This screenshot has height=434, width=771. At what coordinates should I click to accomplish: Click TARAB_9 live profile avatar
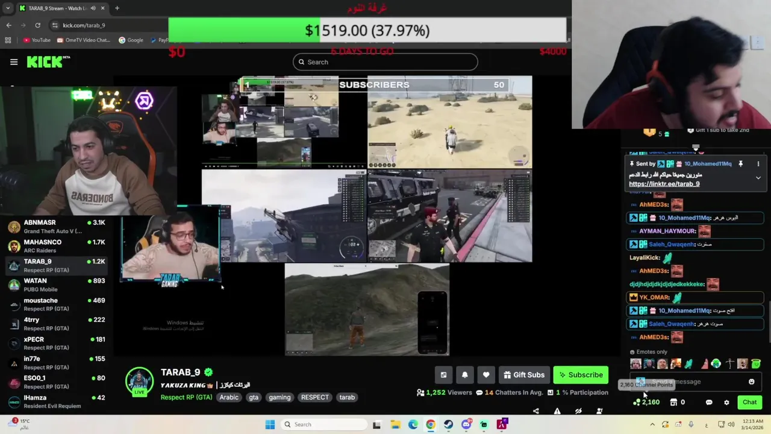point(139,382)
